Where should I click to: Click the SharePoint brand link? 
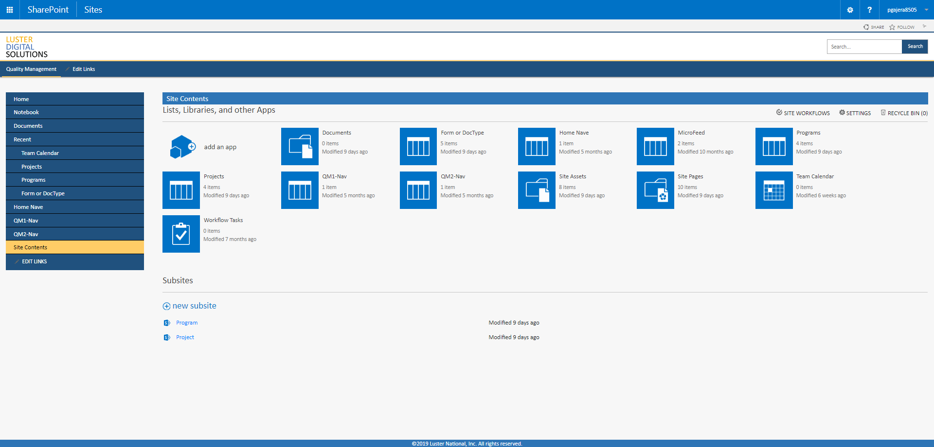[48, 10]
